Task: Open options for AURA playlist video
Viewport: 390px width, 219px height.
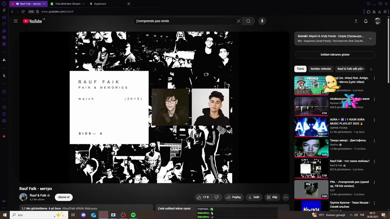Action: (x=374, y=120)
